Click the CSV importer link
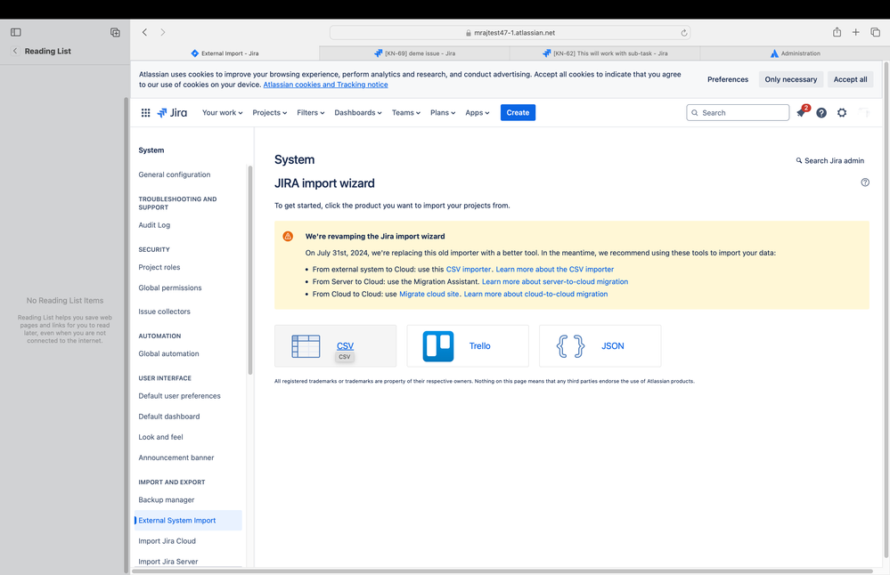The height and width of the screenshot is (575, 890). [469, 270]
